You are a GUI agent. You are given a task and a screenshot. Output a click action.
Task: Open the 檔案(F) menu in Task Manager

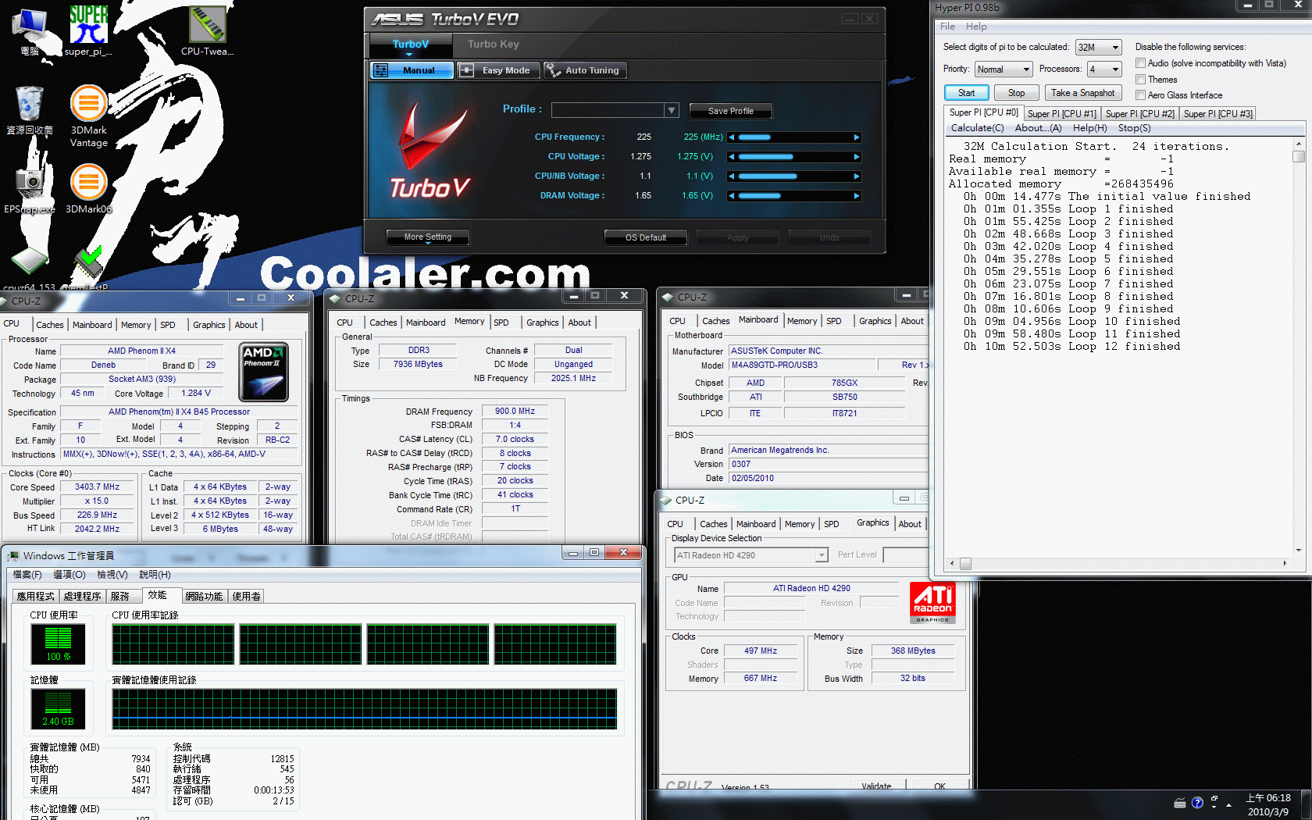27,575
